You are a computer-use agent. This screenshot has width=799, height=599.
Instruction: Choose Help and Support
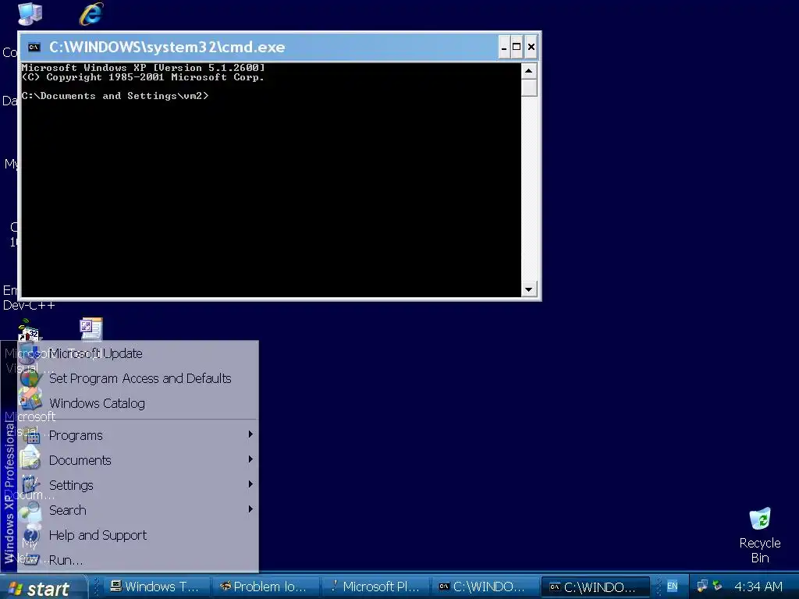(139, 535)
